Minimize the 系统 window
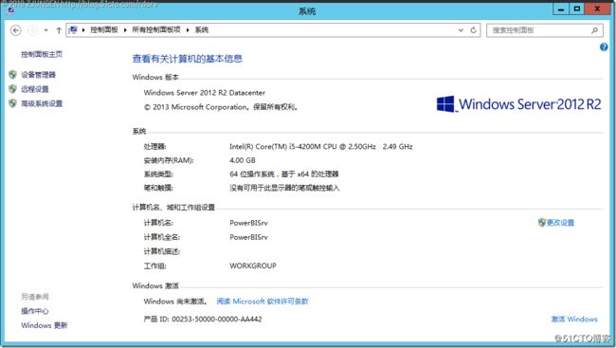The height and width of the screenshot is (348, 616). pos(561,9)
